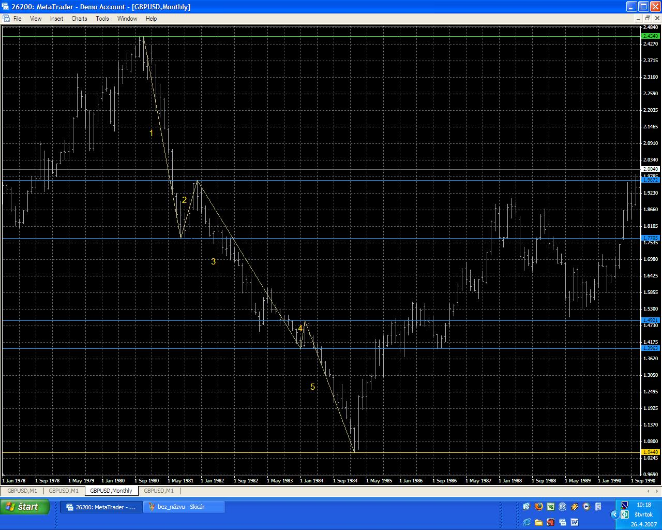Viewport: 662px width, 530px height.
Task: Click the blue 1.4921 price level label
Action: pyautogui.click(x=650, y=320)
